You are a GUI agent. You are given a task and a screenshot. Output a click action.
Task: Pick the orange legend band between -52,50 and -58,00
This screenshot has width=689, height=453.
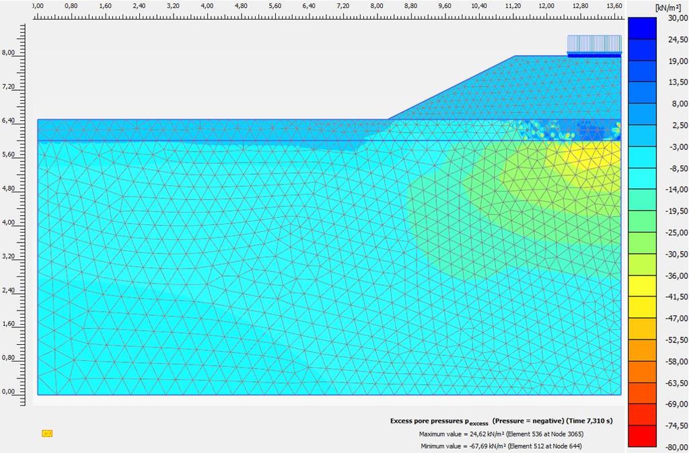coord(642,351)
